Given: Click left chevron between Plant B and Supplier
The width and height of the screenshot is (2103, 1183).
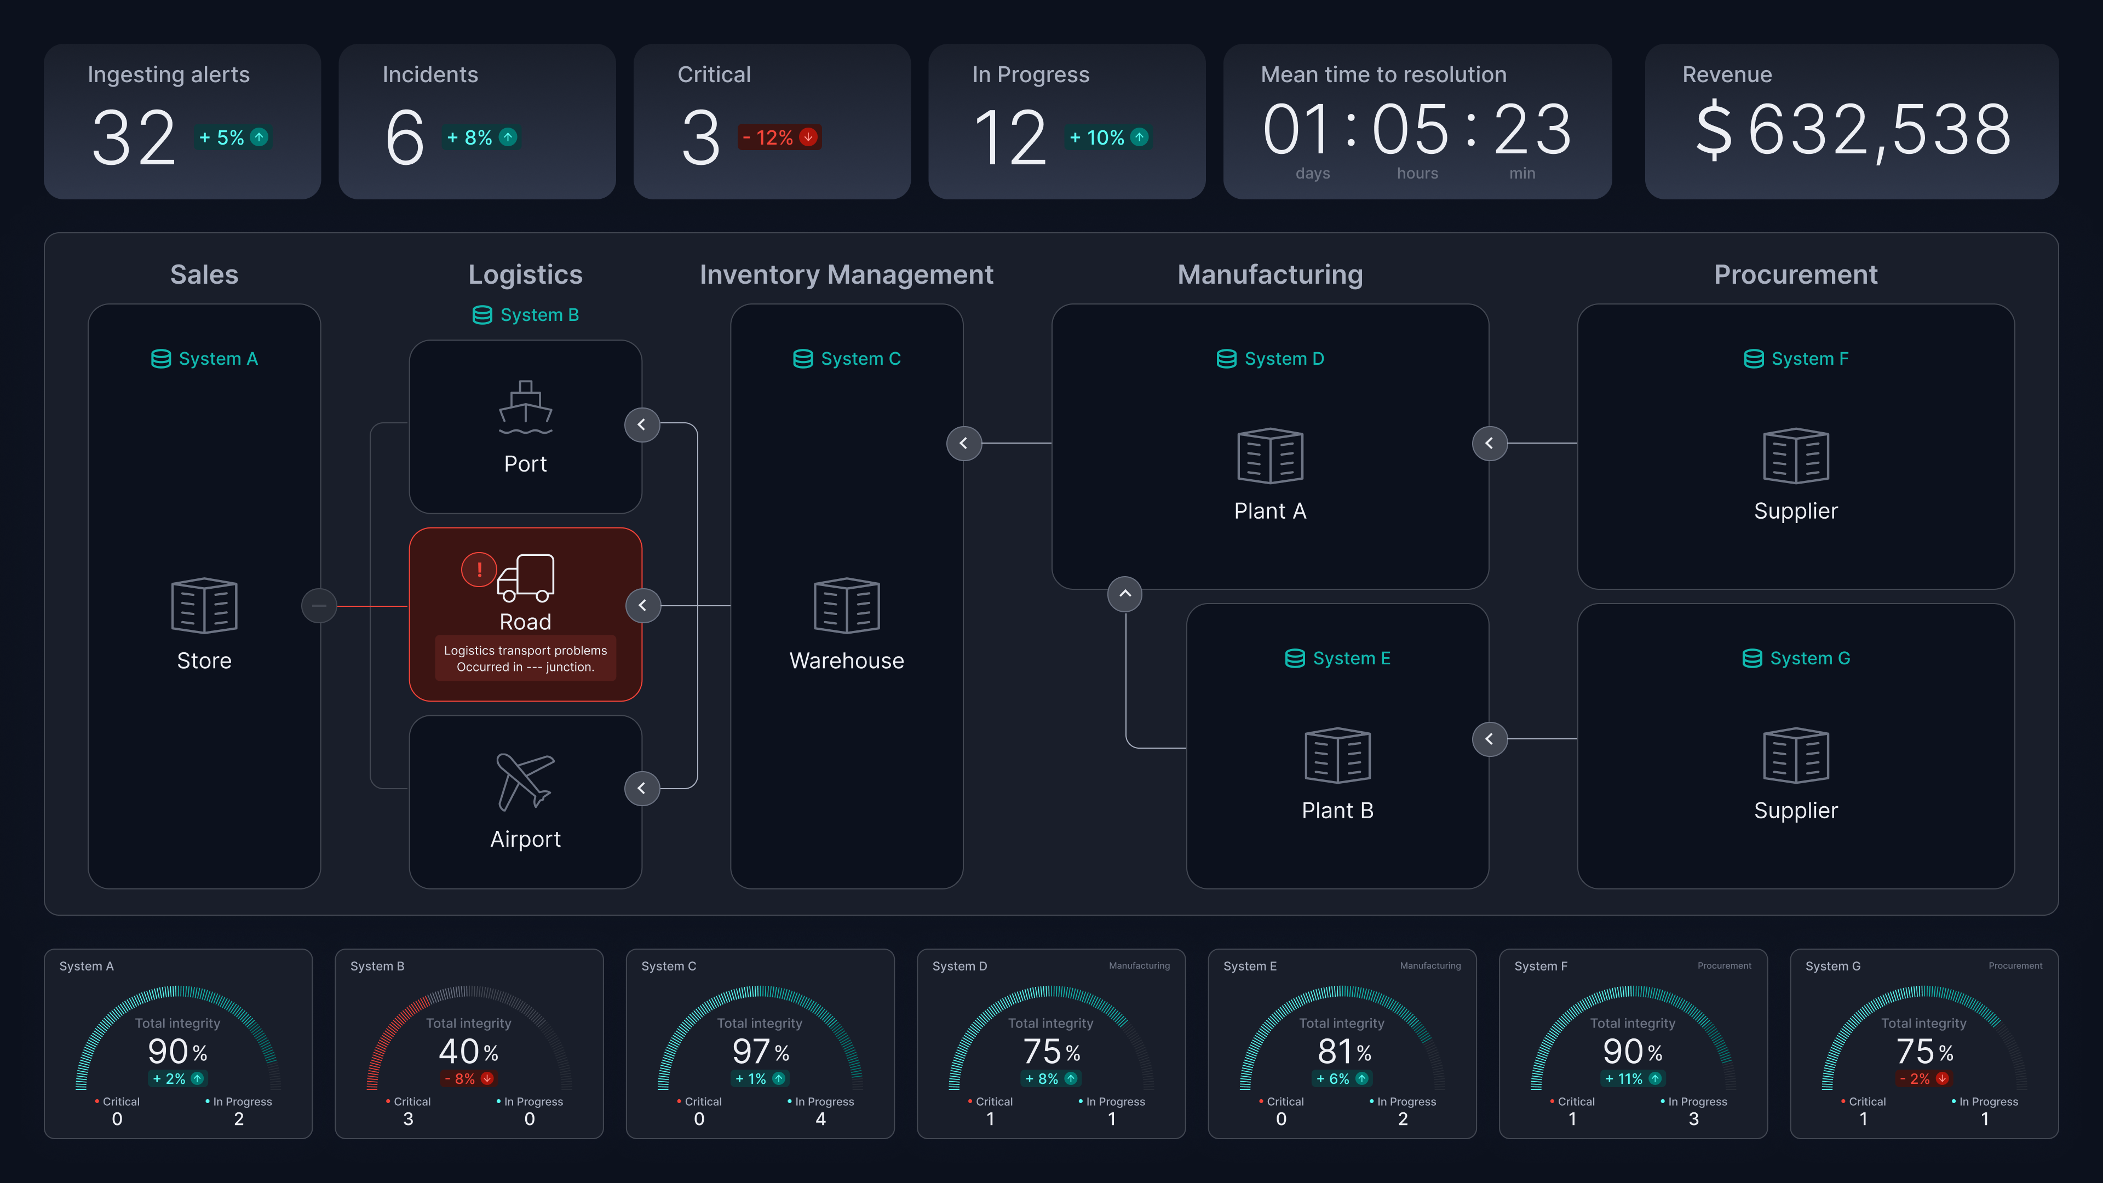Looking at the screenshot, I should [x=1489, y=739].
